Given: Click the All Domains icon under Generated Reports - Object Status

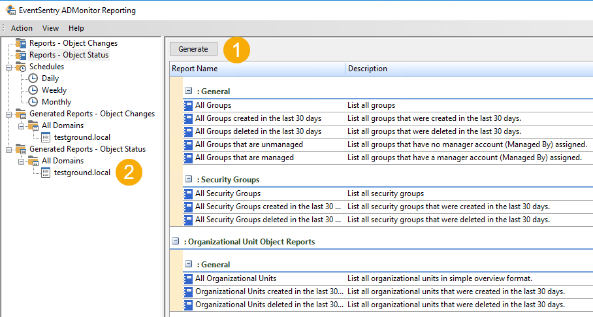Looking at the screenshot, I should [33, 160].
